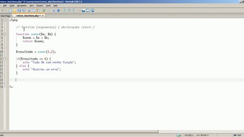This screenshot has height=137, width=244.
Task: Open the Tools menu
Action: [x=48, y=6]
